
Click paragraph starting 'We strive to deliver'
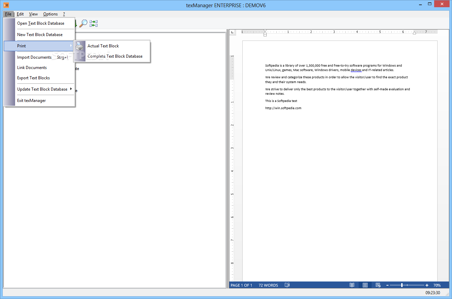(x=337, y=91)
